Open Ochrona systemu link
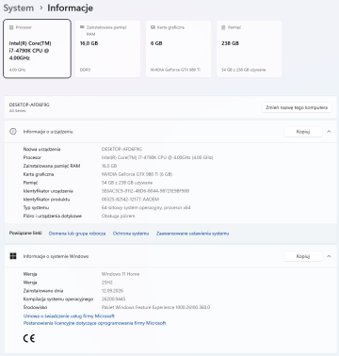Viewport: 339px width, 356px height. pos(131,234)
